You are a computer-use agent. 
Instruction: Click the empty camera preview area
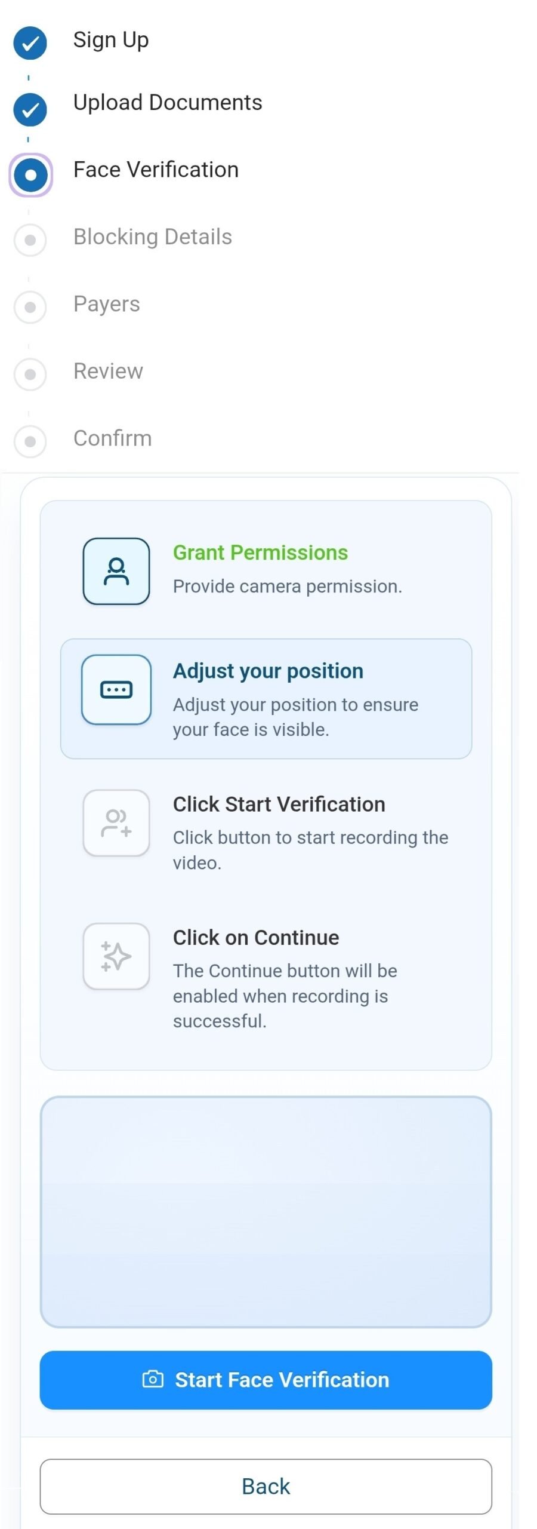point(266,1211)
